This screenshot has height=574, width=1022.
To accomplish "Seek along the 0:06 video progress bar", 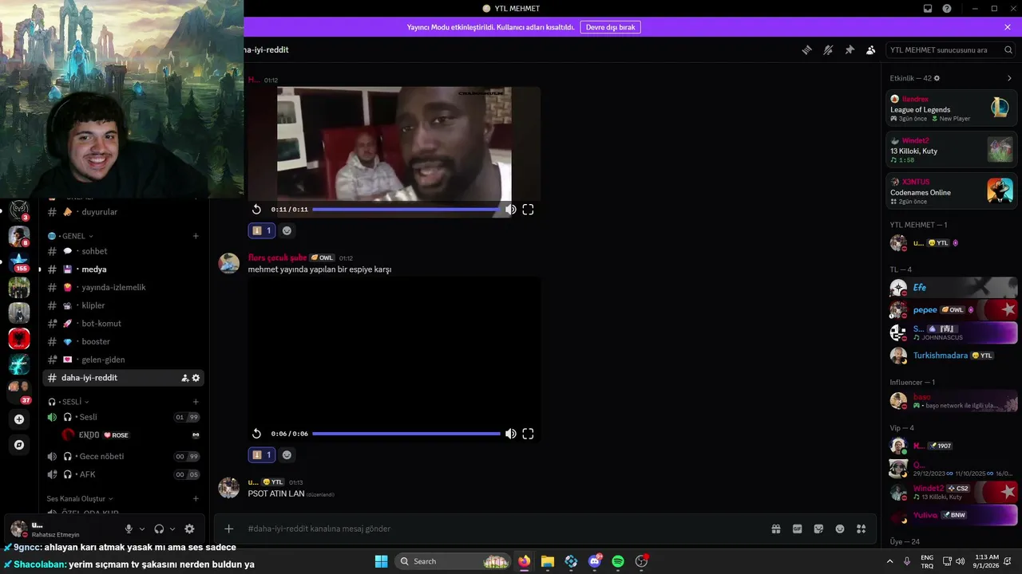I will (x=406, y=434).
